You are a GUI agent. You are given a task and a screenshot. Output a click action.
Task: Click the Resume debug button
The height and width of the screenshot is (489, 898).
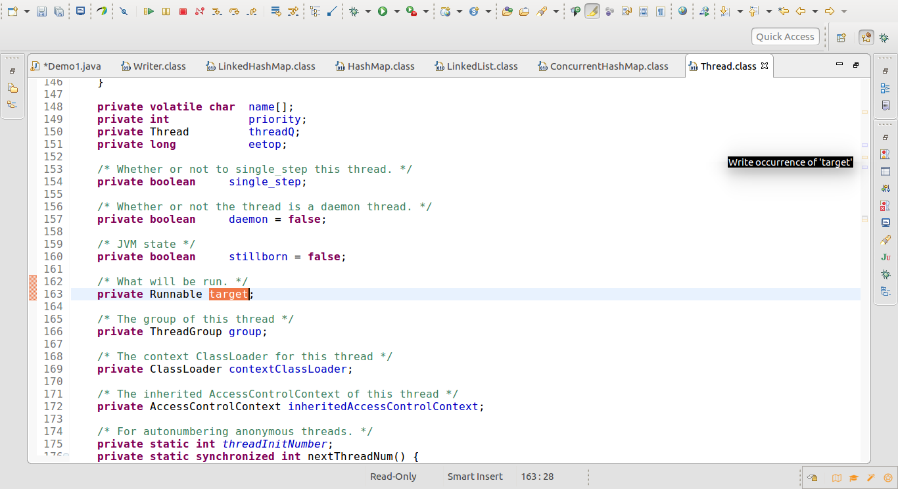click(149, 11)
